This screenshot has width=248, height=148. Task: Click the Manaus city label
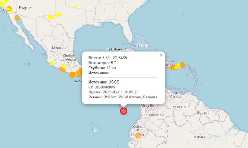pos(199,137)
